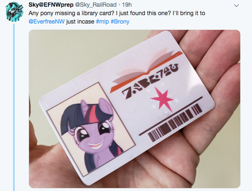
Task: Click the Equestrian text on the card
Action: tap(150, 81)
